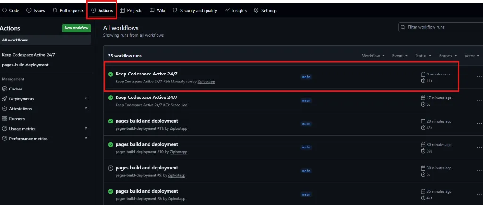Open pages build and deployment run #8

click(147, 191)
